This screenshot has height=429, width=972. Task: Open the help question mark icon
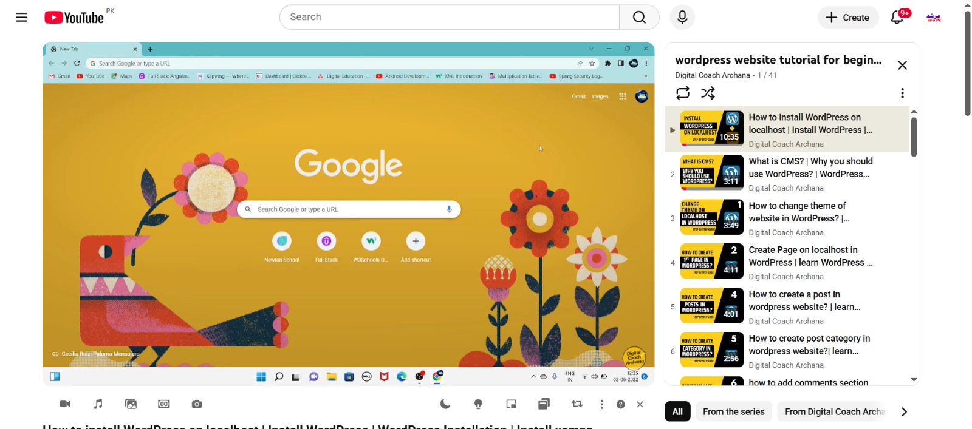tap(621, 404)
